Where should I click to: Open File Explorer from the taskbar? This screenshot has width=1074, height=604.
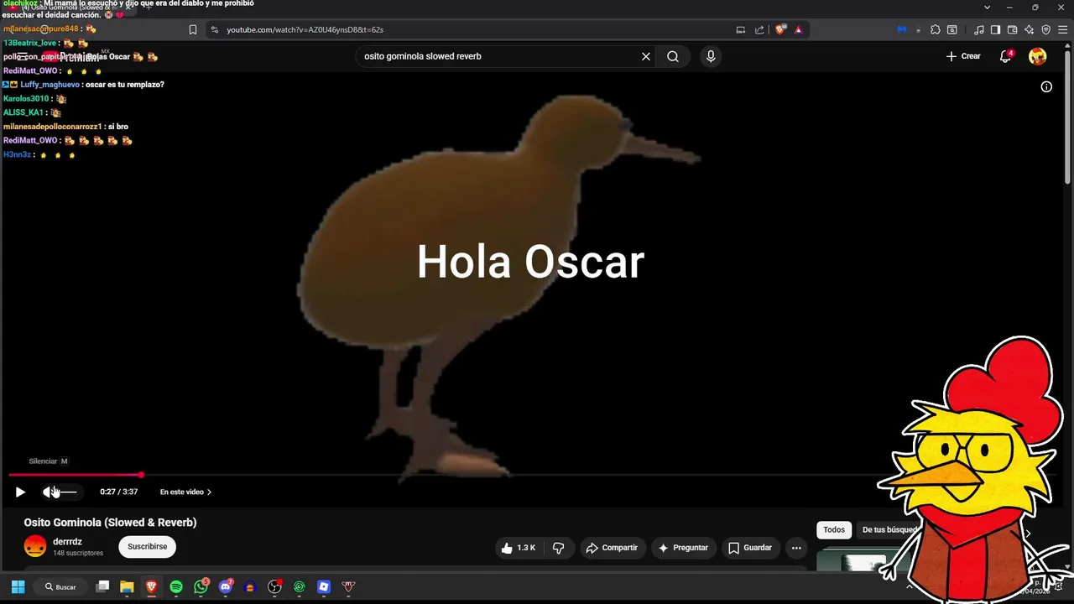(x=127, y=586)
